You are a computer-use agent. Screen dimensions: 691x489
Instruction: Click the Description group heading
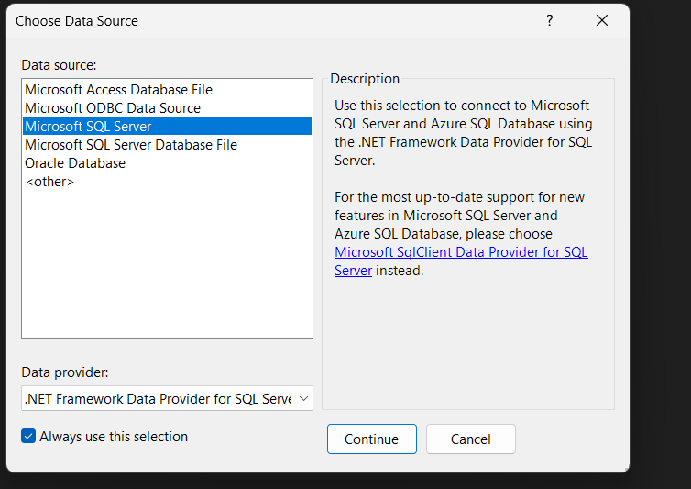(365, 79)
